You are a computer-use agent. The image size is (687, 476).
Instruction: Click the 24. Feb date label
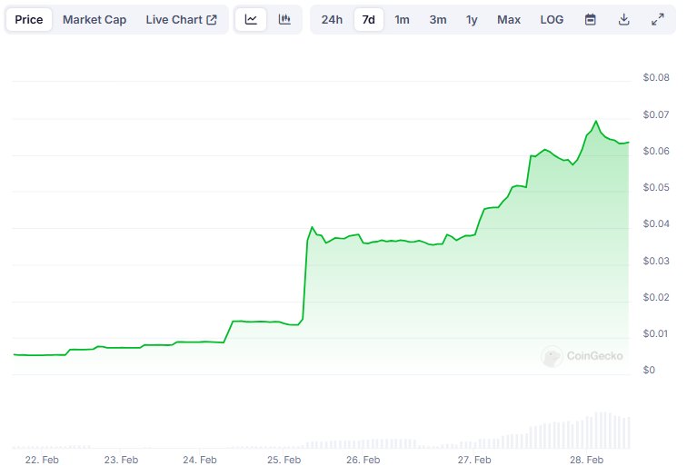coord(200,460)
